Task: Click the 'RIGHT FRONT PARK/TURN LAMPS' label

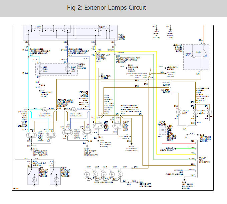Action: click(77, 134)
